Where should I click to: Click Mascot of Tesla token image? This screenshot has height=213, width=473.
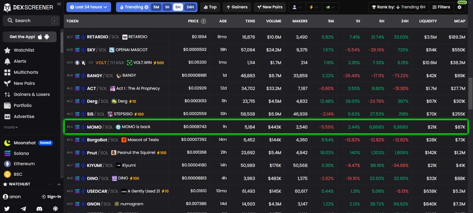tap(124, 140)
